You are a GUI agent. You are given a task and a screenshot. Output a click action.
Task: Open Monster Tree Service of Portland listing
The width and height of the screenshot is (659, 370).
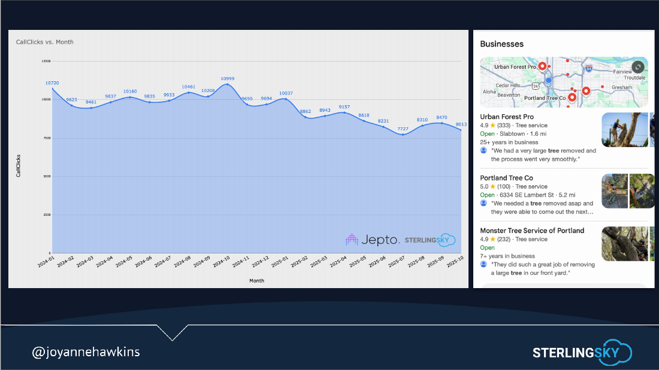pos(532,231)
